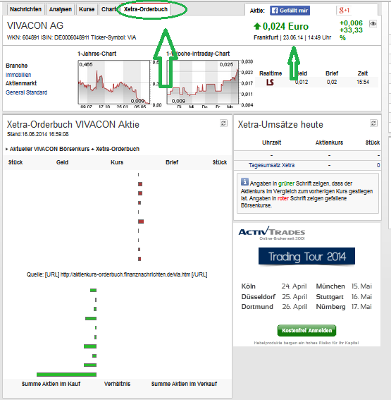Click the Kurs column header
Image resolution: width=391 pixels, height=400 pixels.
[x=117, y=162]
